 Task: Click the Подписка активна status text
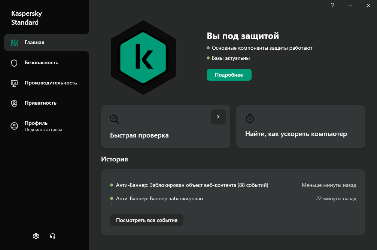(43, 130)
